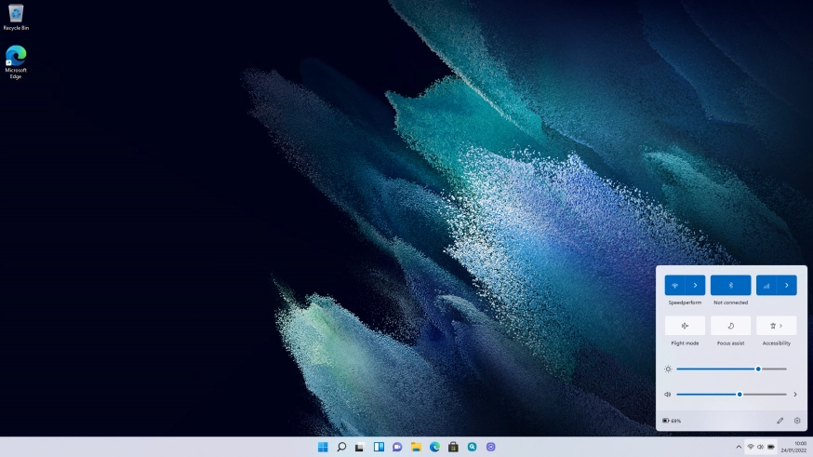
Task: Open Microsoft Store from the taskbar
Action: pyautogui.click(x=453, y=447)
